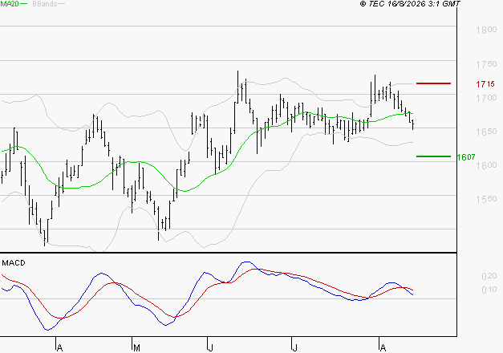This screenshot has height=353, width=503.
Task: Select the 1700 price axis label
Action: tap(486, 98)
